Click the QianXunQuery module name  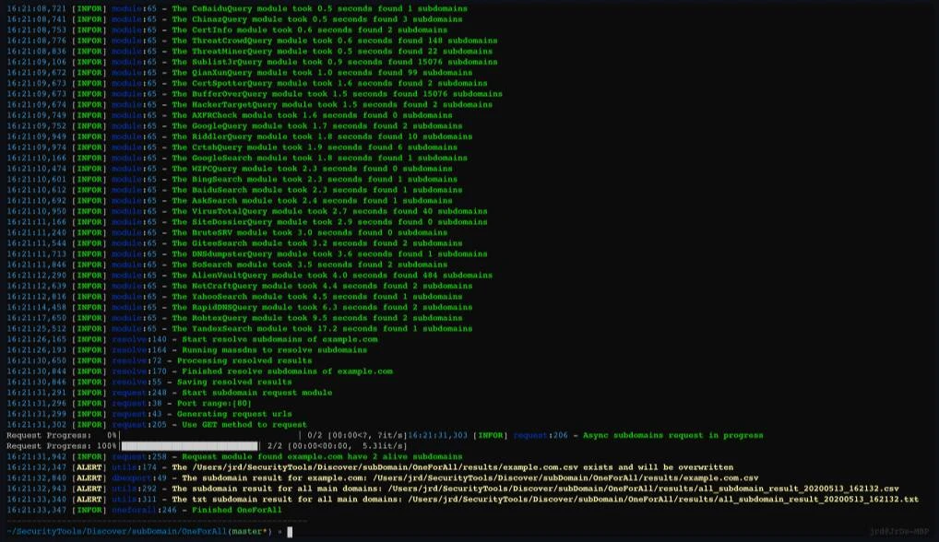(227, 73)
